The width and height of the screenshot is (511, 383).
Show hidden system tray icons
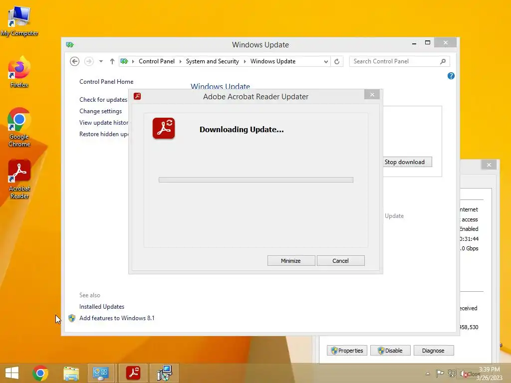click(428, 374)
